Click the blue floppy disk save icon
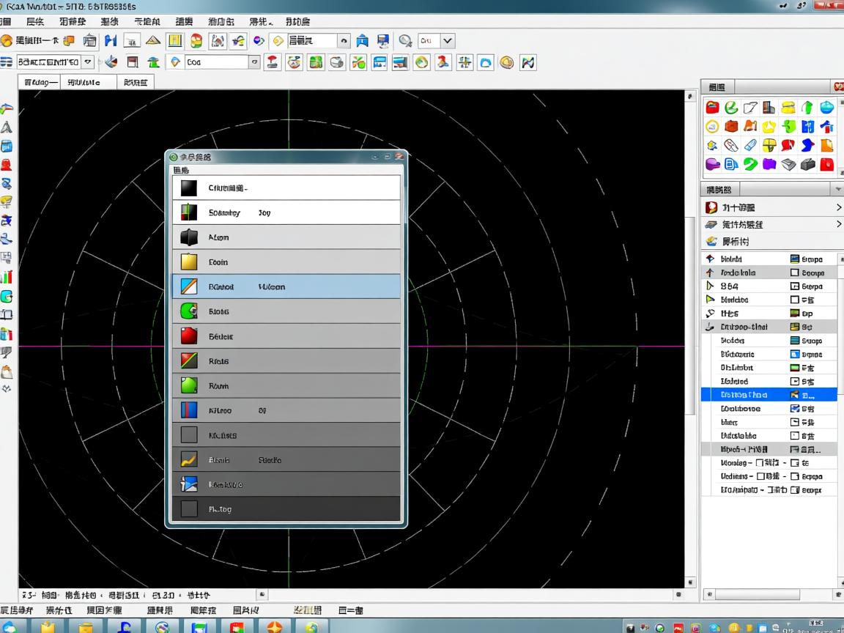 point(382,41)
